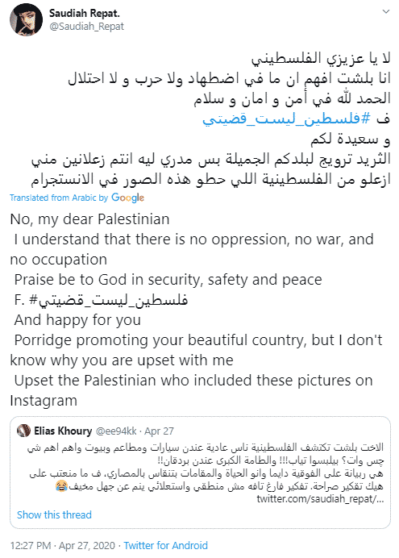Click the translated text 'No, my dear Palestinian'
The height and width of the screenshot is (558, 399).
point(90,219)
